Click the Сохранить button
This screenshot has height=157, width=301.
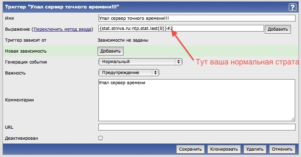[190, 149]
